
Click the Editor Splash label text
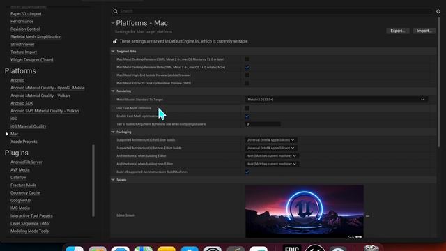click(125, 215)
